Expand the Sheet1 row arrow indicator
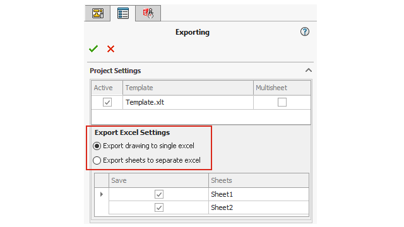404x227 pixels. click(102, 194)
